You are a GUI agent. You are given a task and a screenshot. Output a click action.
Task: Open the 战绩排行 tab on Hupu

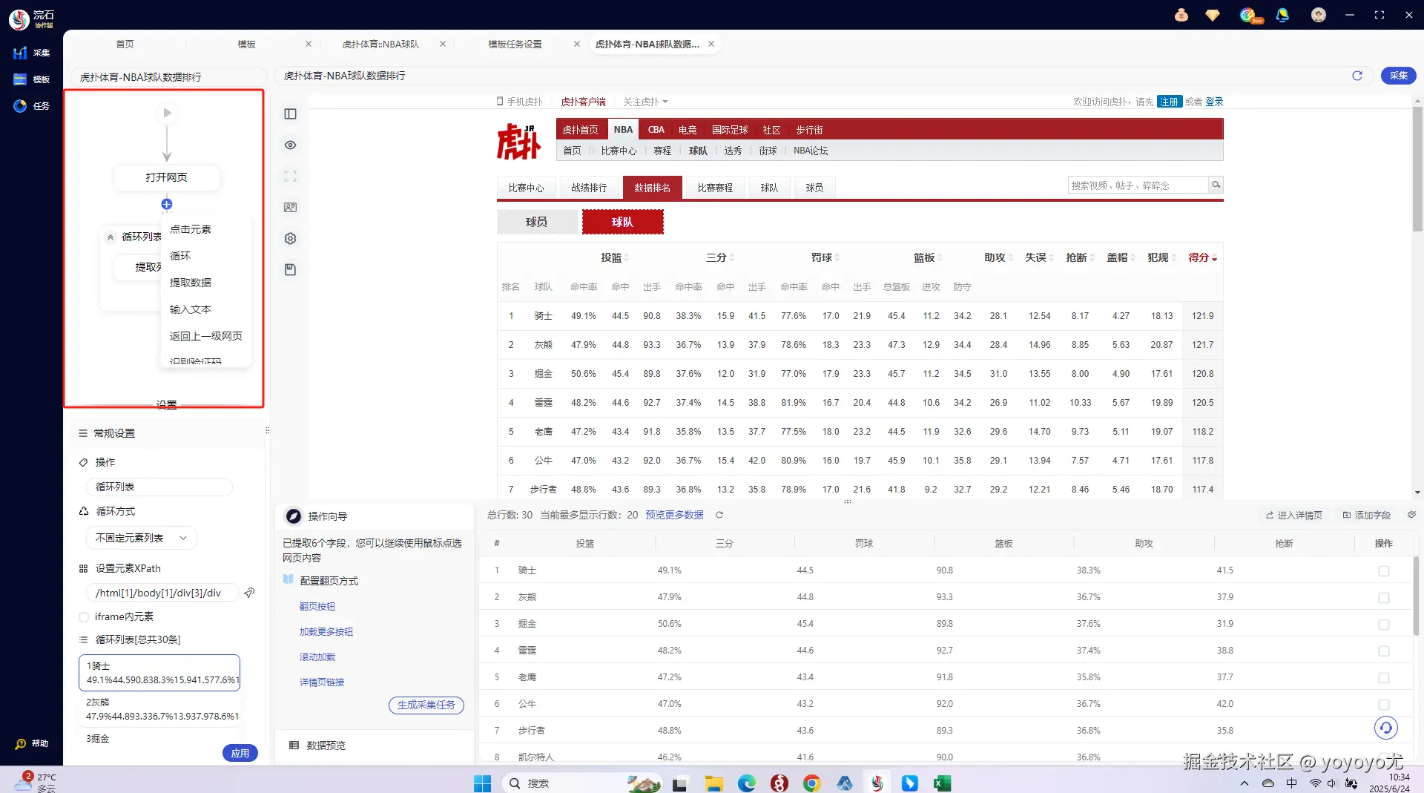point(589,188)
